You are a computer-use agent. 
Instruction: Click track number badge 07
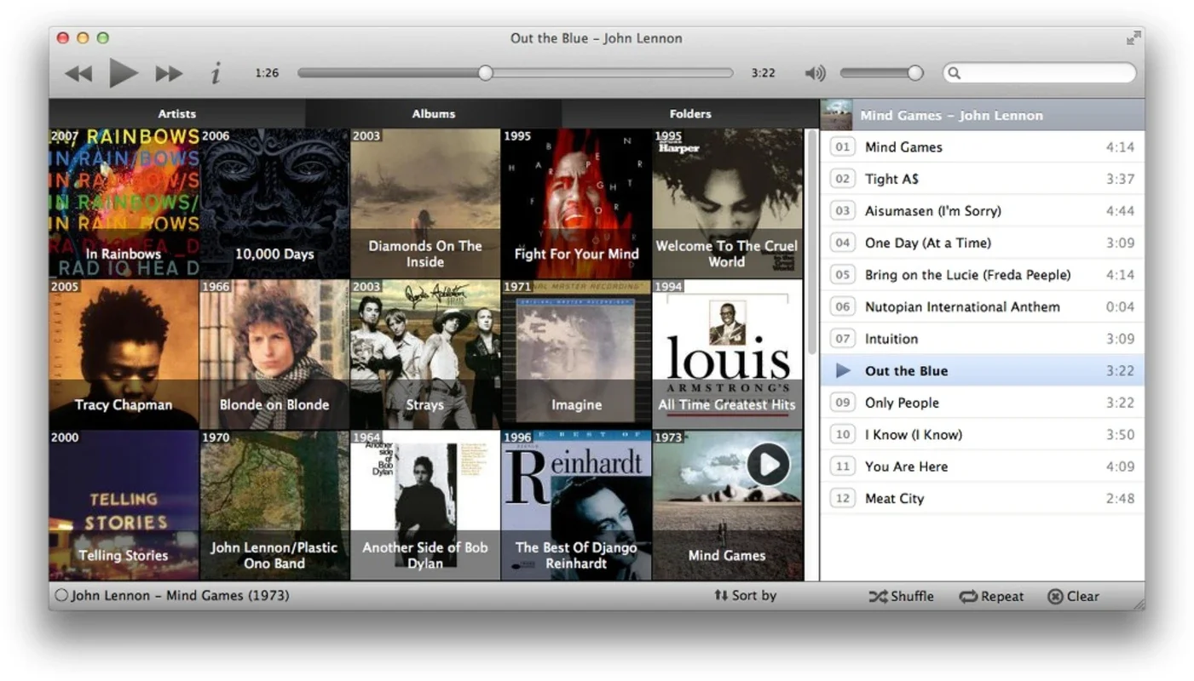[x=843, y=339]
